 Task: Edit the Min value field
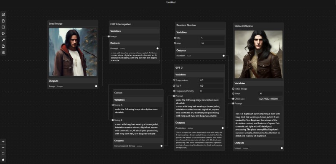coord(212,38)
